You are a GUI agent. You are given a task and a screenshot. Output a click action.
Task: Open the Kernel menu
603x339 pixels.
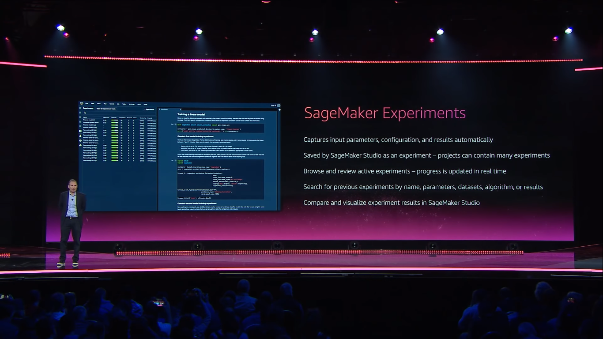click(x=112, y=104)
